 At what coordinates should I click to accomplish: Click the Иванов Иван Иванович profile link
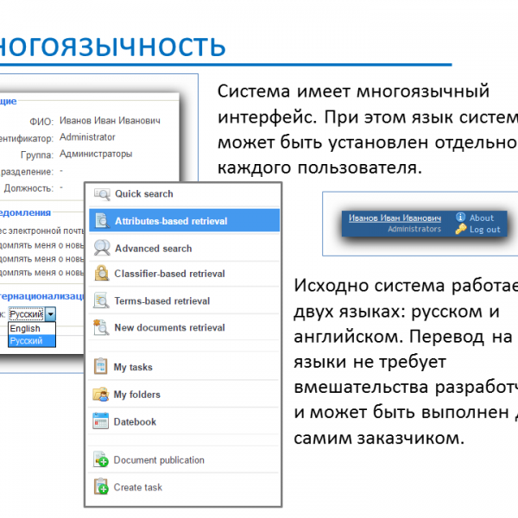[395, 218]
